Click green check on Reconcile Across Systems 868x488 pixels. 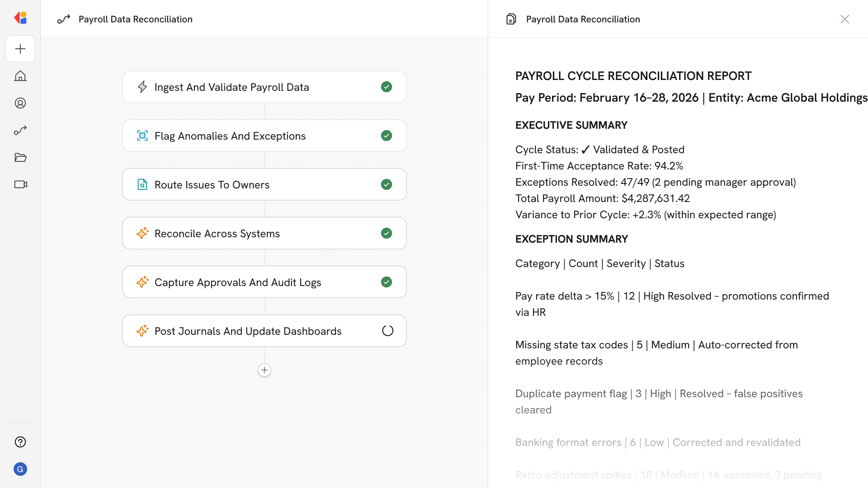coord(387,233)
